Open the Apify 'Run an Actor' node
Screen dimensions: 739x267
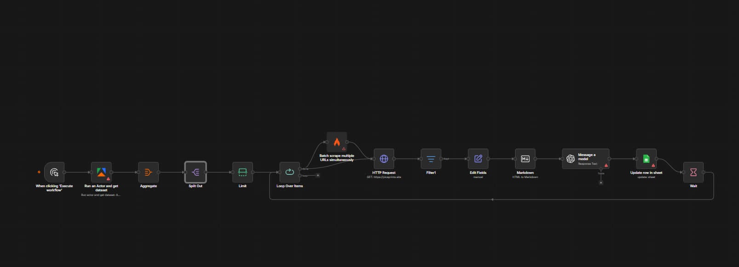(101, 172)
